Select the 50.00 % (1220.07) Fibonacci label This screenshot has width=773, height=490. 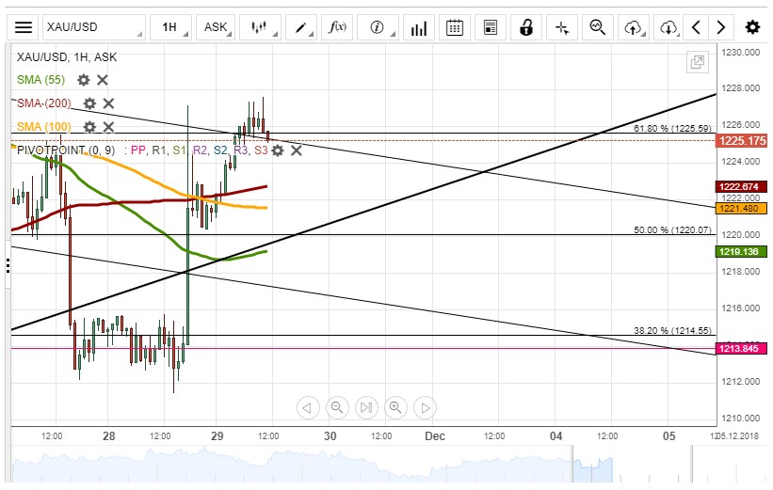click(x=672, y=230)
